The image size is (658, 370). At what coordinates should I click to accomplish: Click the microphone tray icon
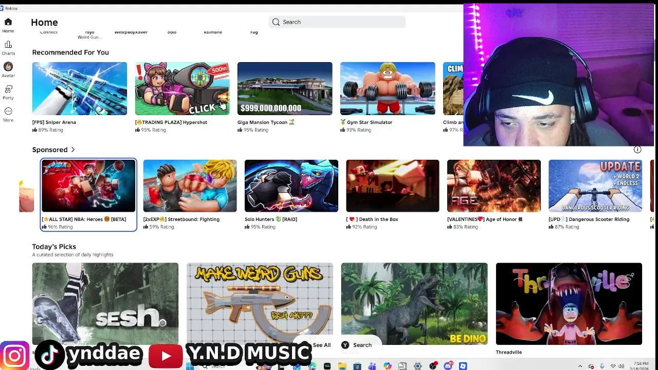coord(602,366)
